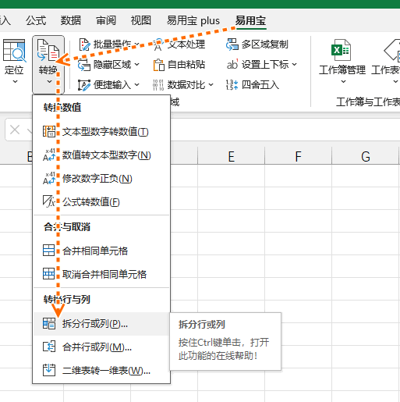Viewport: 400px width, 402px height.
Task: Select column G header
Action: pos(366,156)
